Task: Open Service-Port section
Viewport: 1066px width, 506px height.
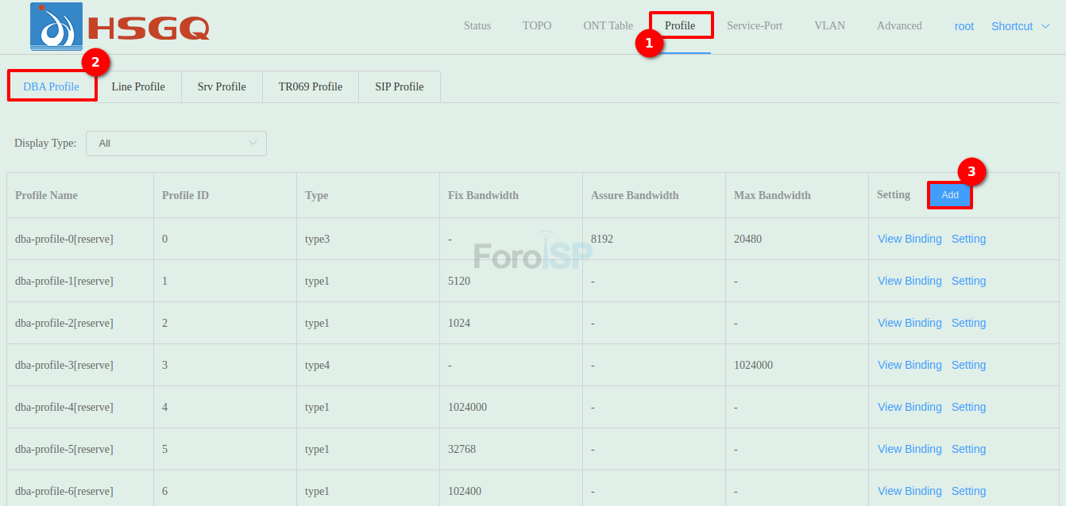Action: [x=754, y=25]
